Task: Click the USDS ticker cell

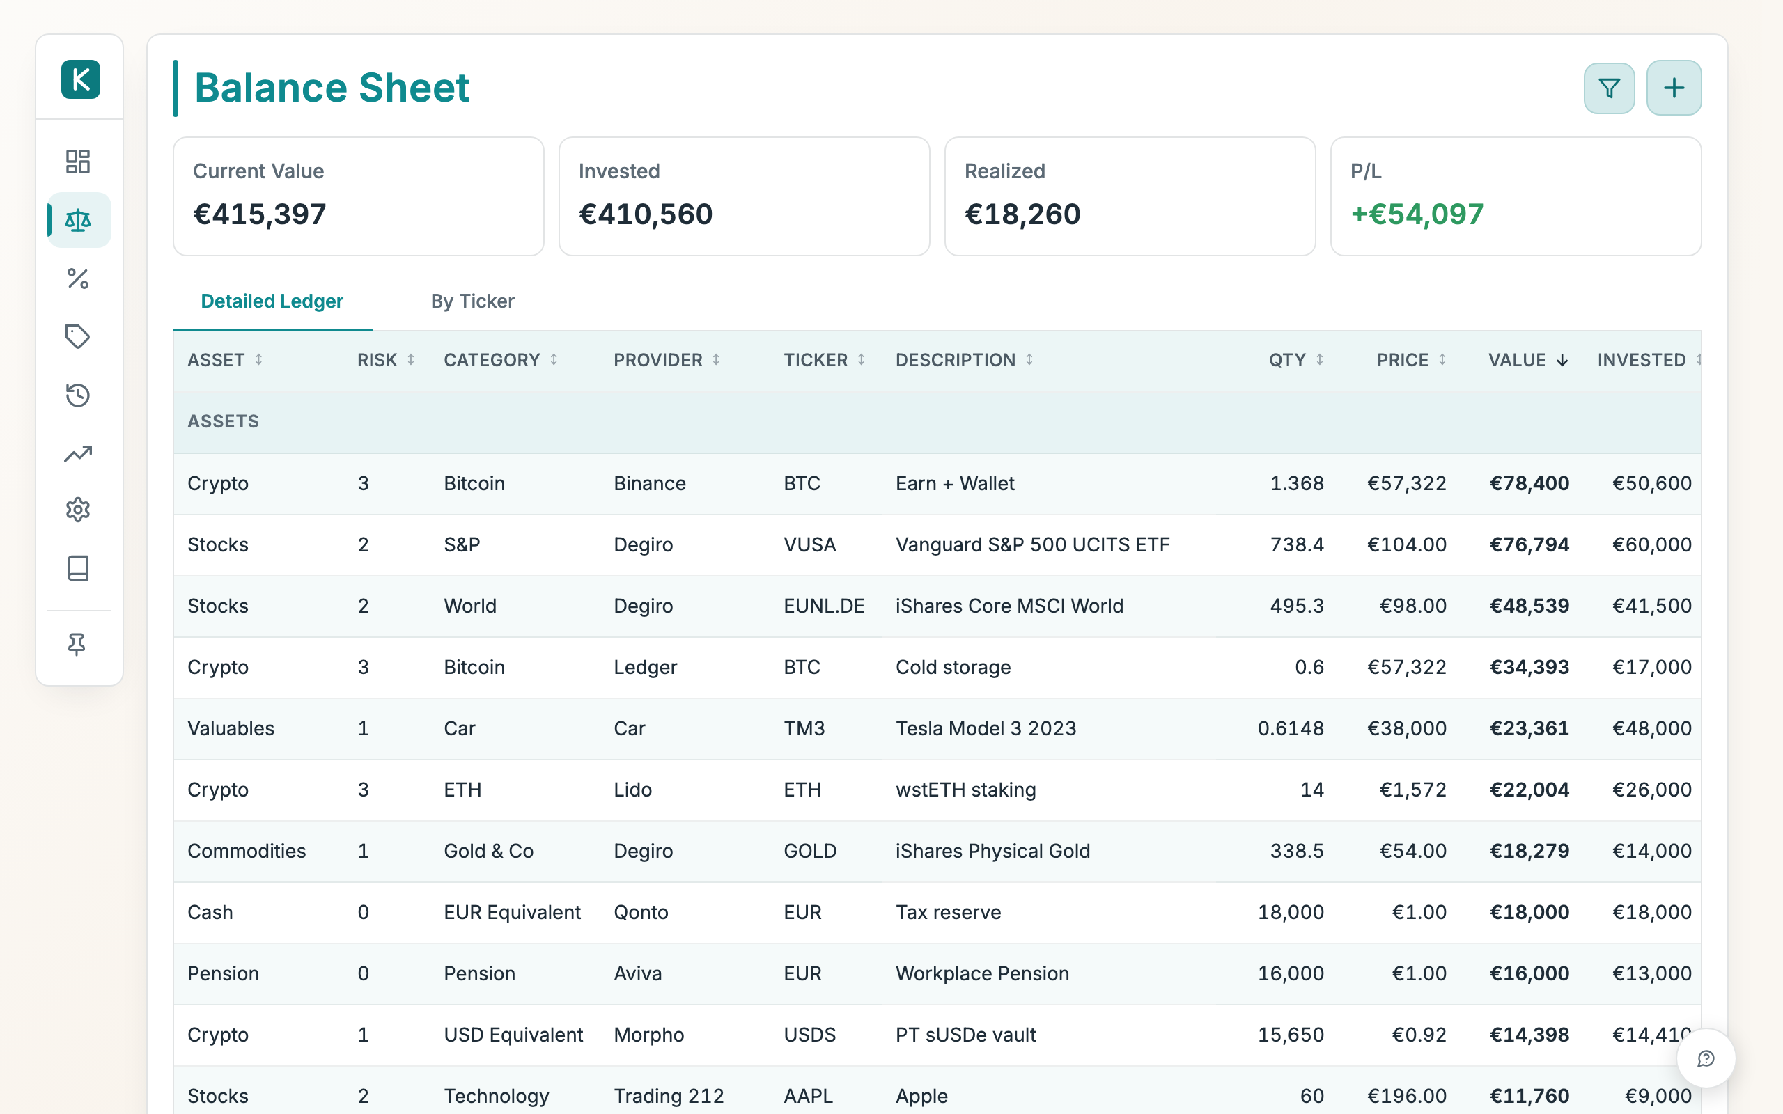Action: click(x=810, y=1035)
